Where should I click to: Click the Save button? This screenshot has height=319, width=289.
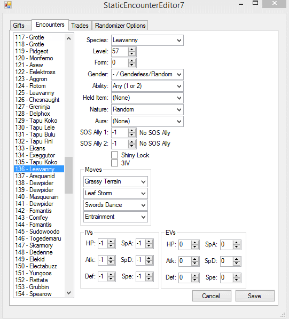point(255,296)
